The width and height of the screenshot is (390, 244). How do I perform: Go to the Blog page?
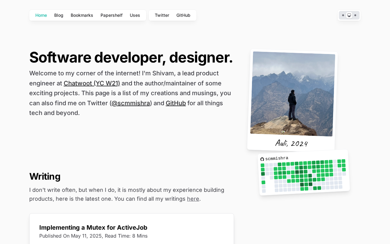pyautogui.click(x=59, y=15)
